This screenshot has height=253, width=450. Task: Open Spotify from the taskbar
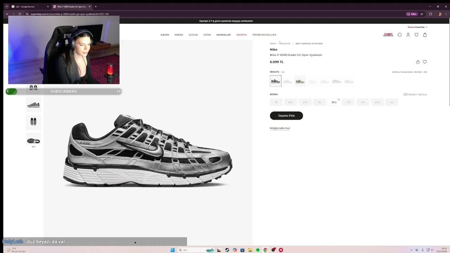pos(258,250)
